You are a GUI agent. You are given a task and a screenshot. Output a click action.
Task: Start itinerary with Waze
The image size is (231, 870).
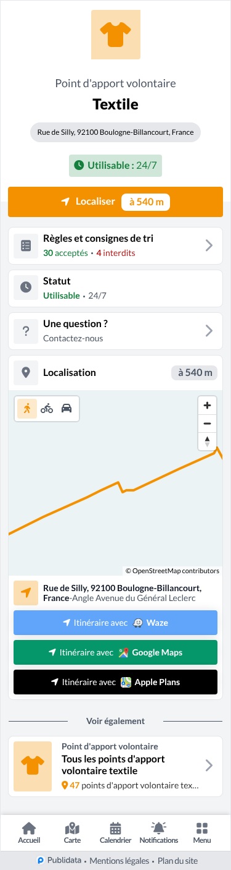[x=115, y=623]
